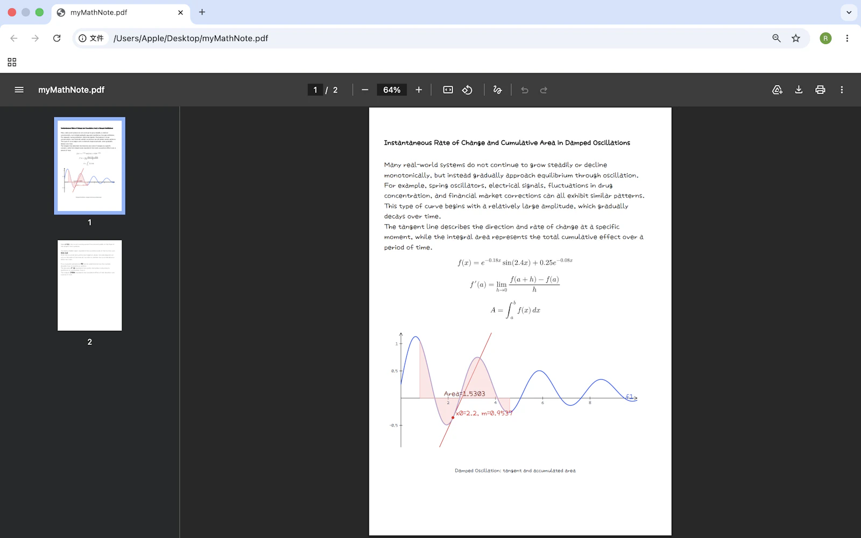Click the 'Area=1.5303' label on graph

point(464,394)
